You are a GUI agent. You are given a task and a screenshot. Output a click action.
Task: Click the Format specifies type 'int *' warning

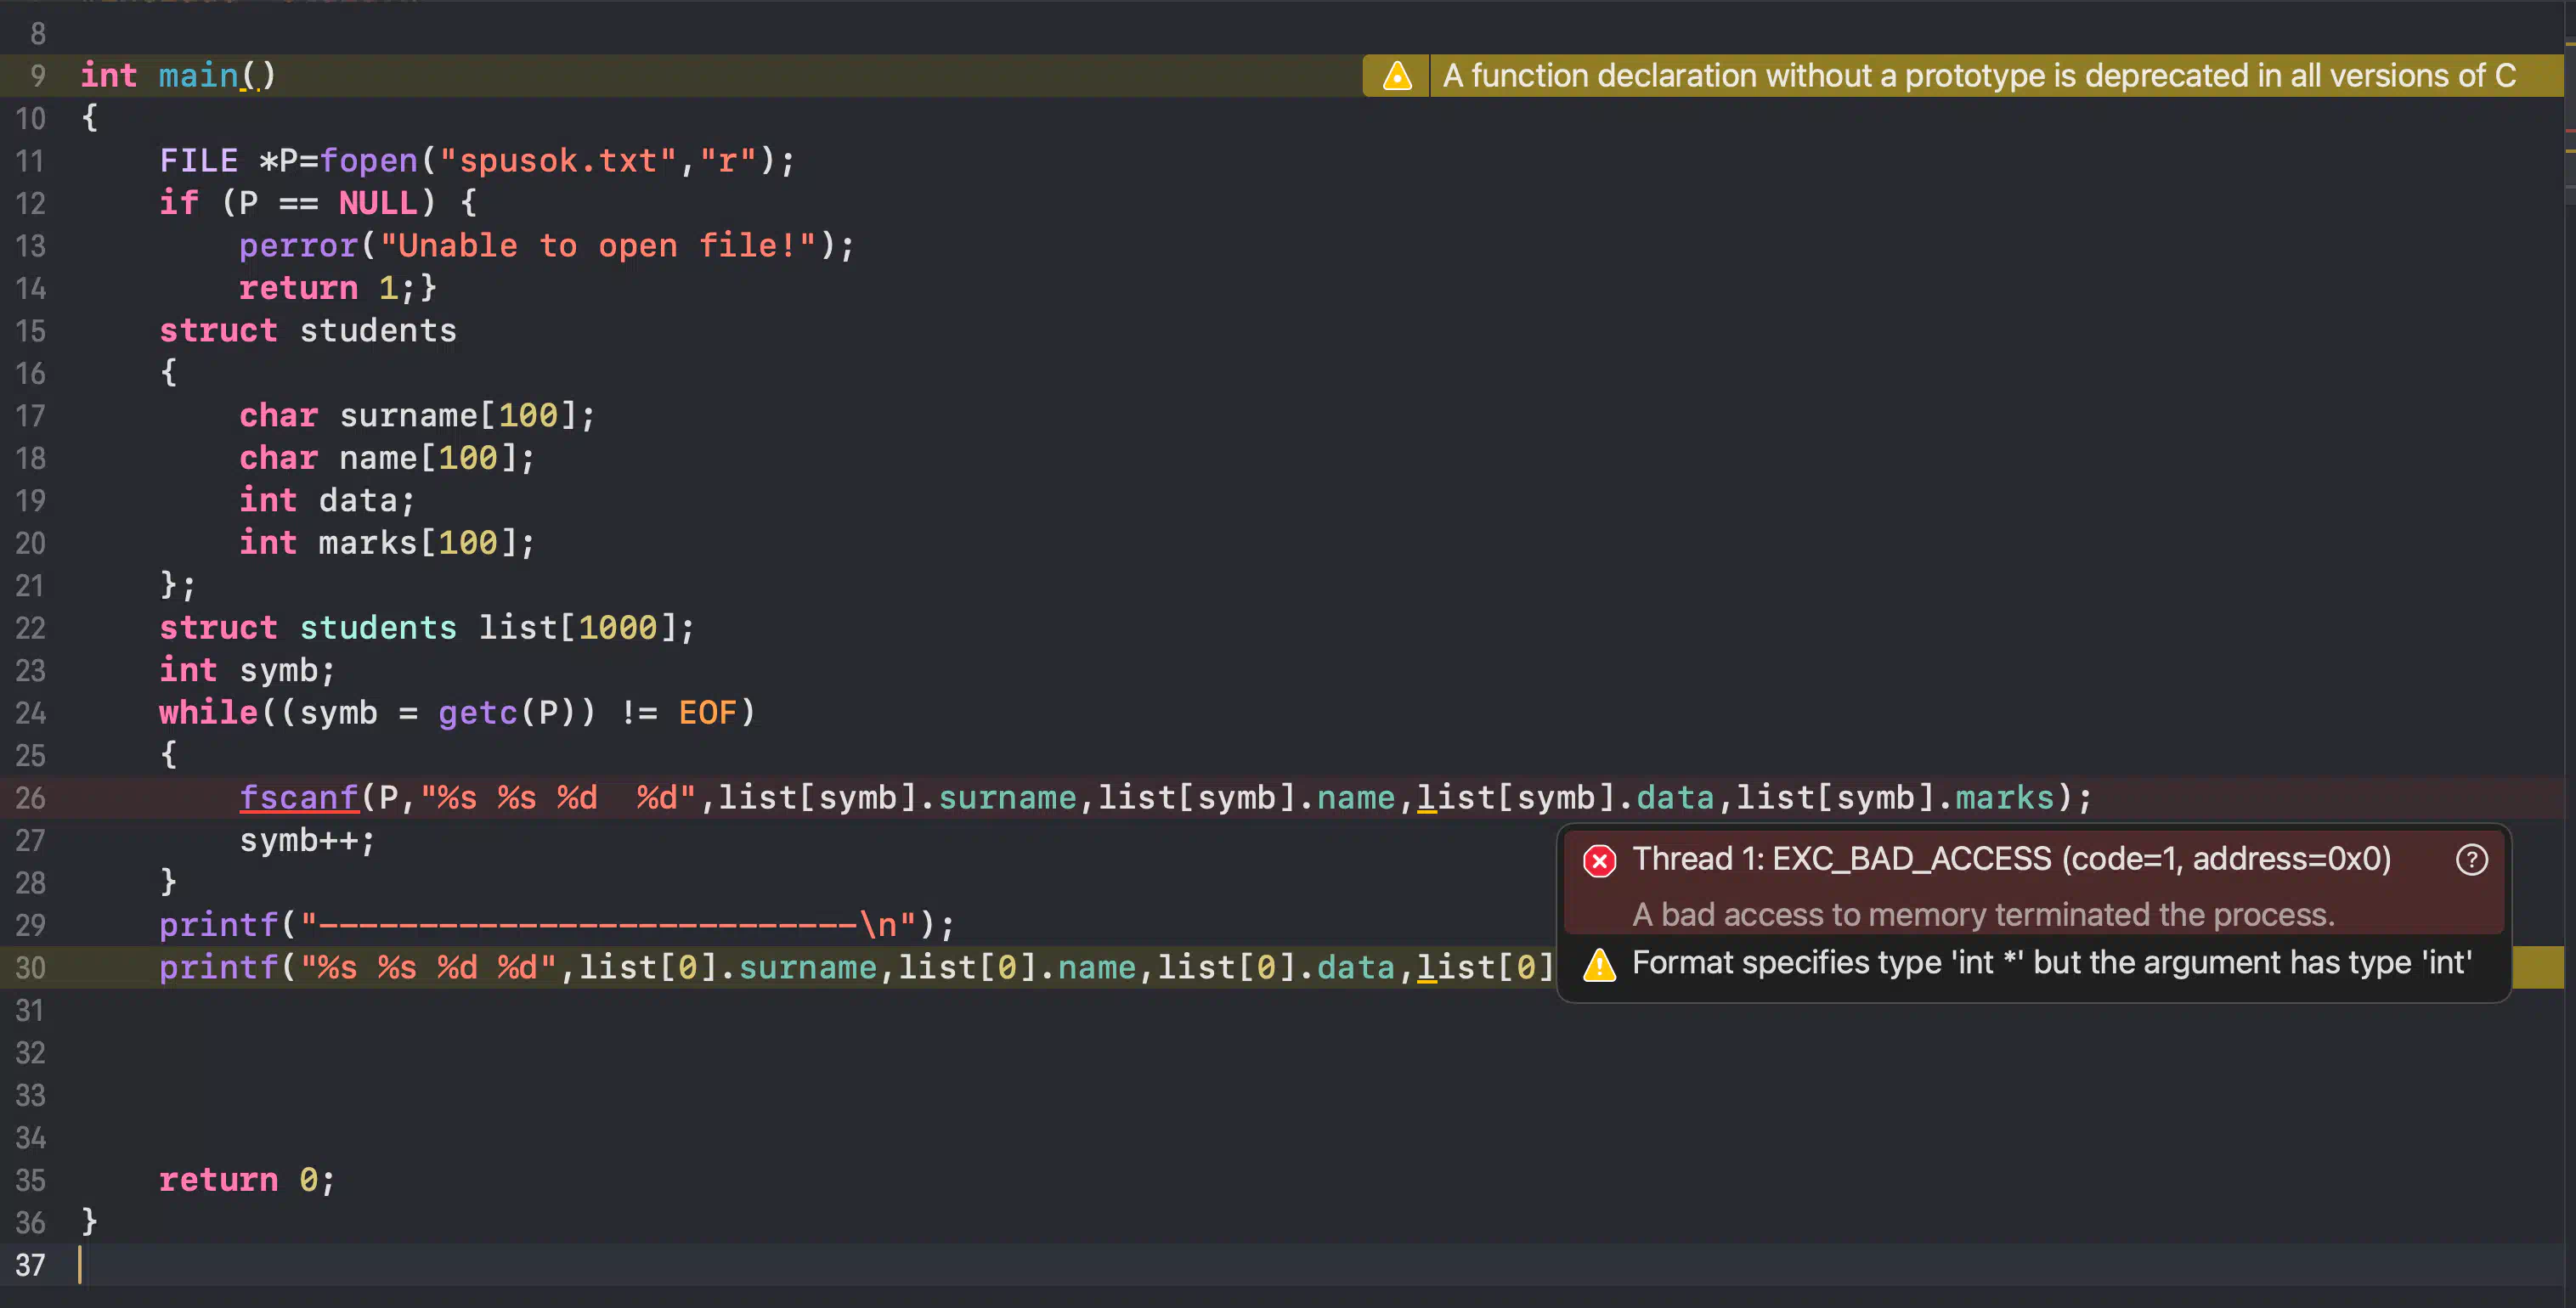click(x=2051, y=963)
